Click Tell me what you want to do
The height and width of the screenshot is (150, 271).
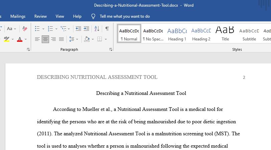125,16
